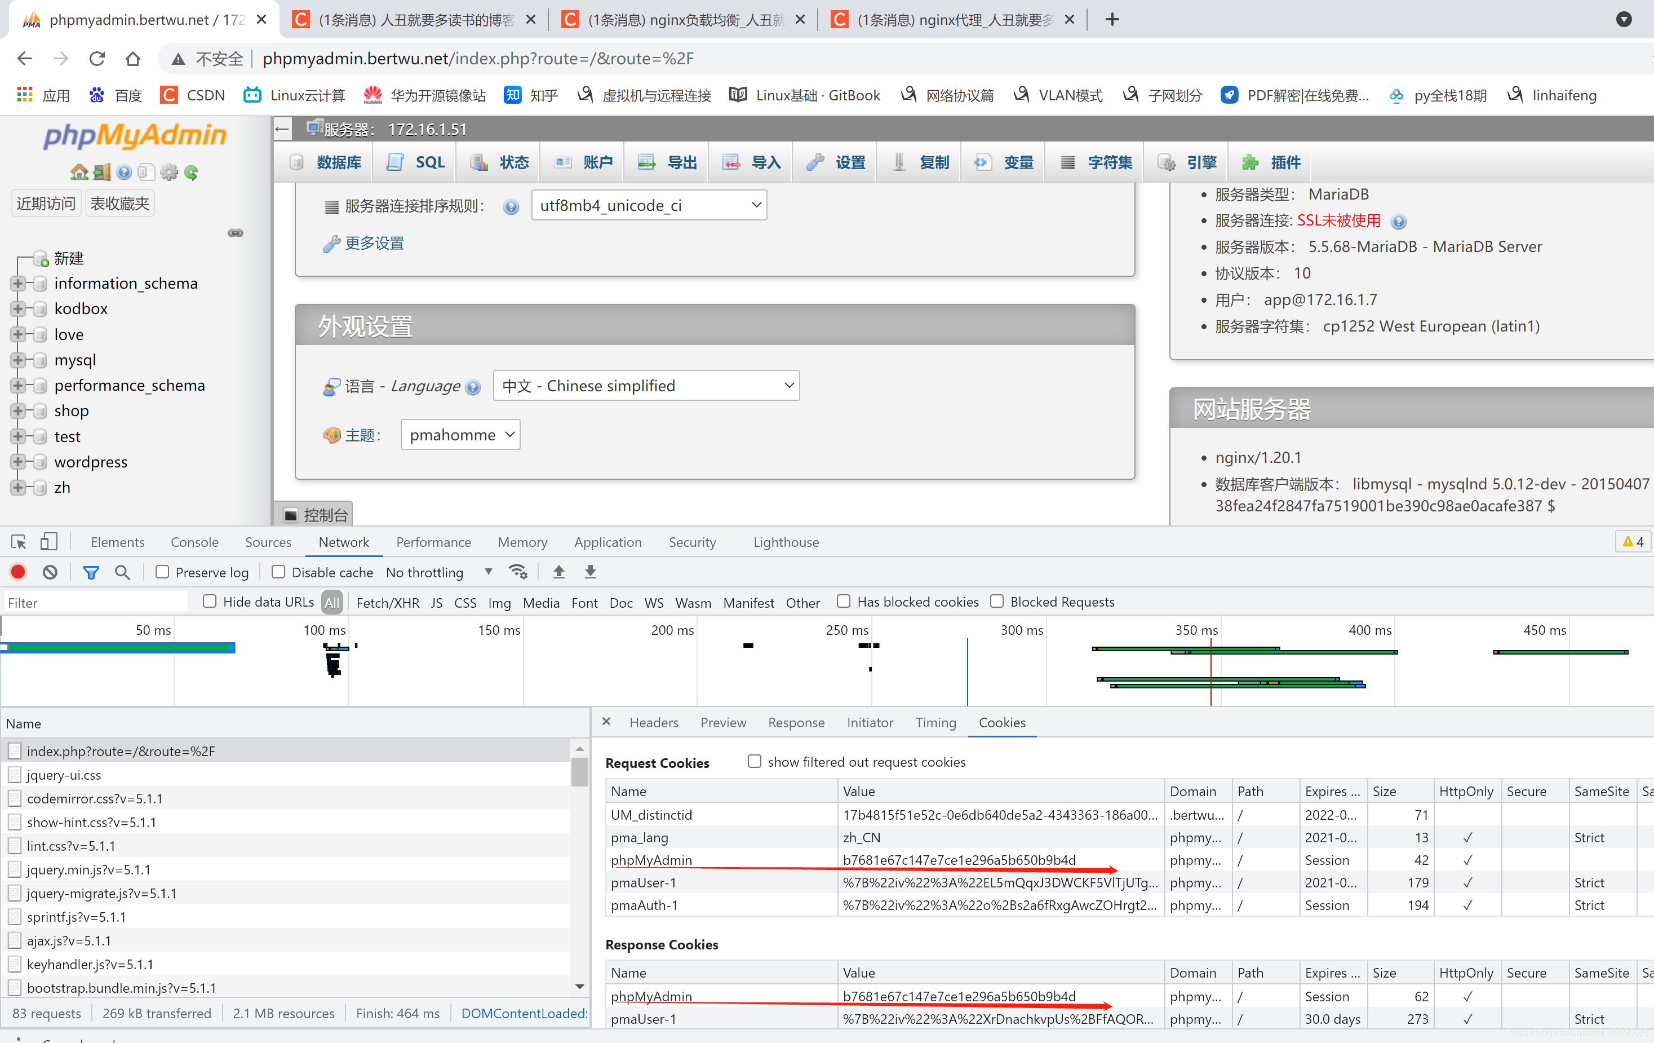Image resolution: width=1654 pixels, height=1043 pixels.
Task: Expand the wordpress database node
Action: pos(19,462)
